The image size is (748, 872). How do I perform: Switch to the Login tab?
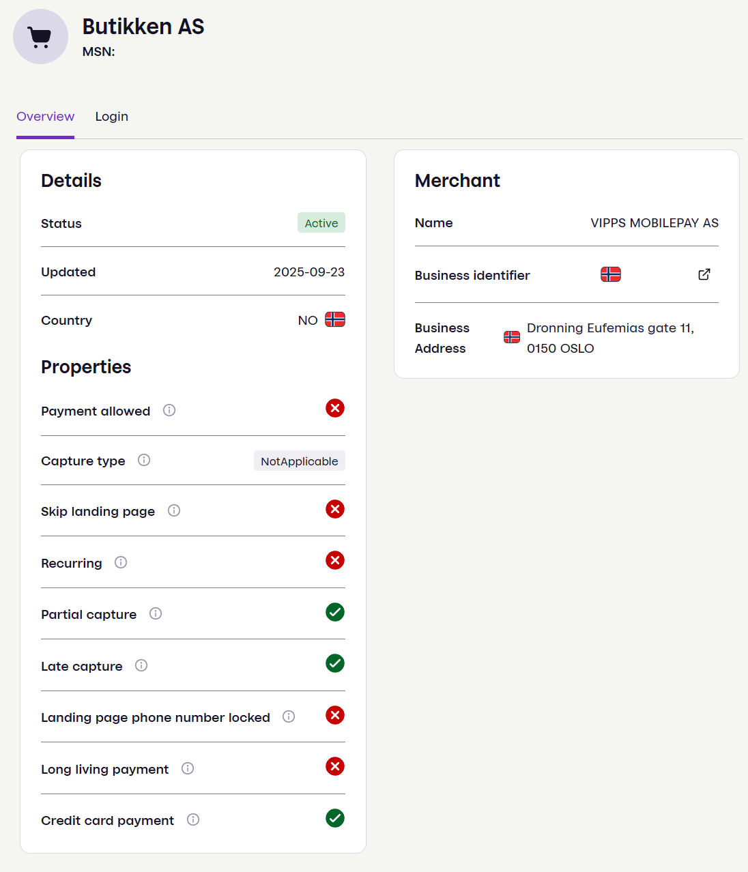pyautogui.click(x=111, y=116)
